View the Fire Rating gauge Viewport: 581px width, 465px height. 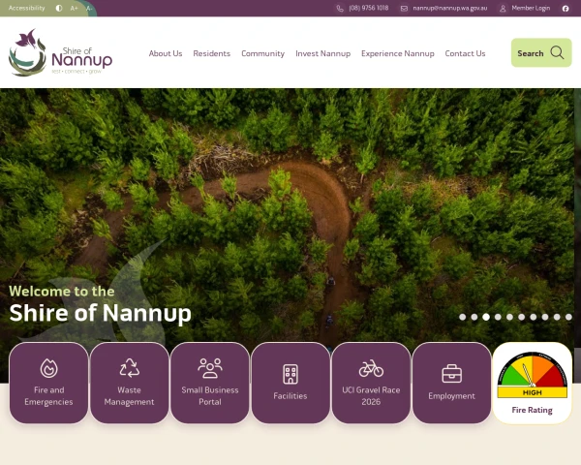(x=532, y=383)
